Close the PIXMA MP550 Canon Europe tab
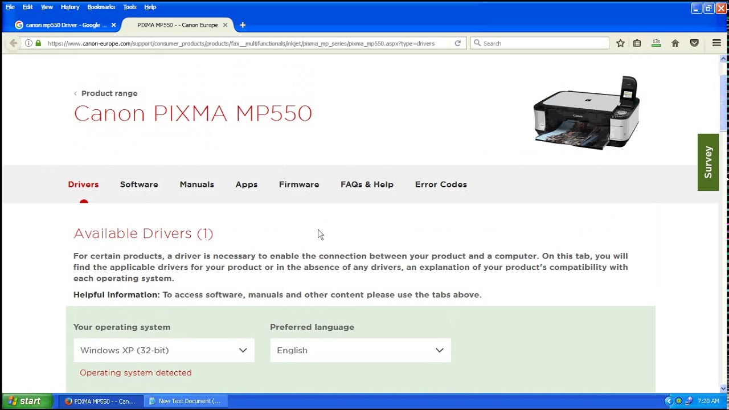This screenshot has height=410, width=729. point(225,25)
